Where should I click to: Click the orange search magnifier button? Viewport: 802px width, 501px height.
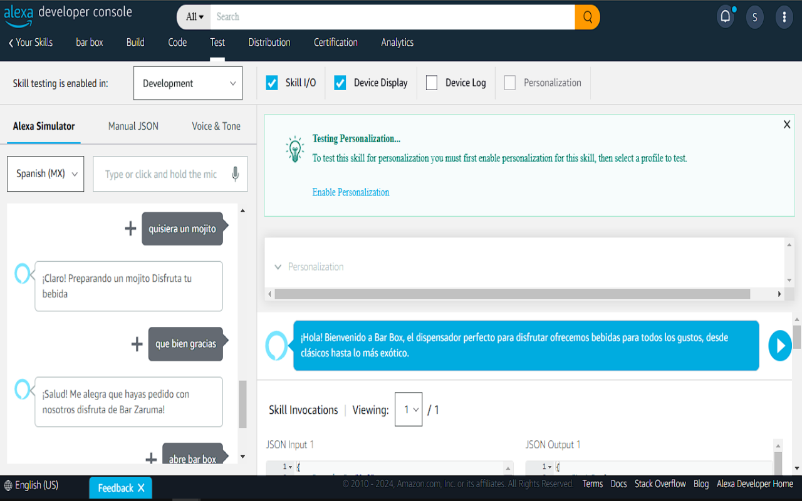pos(587,17)
